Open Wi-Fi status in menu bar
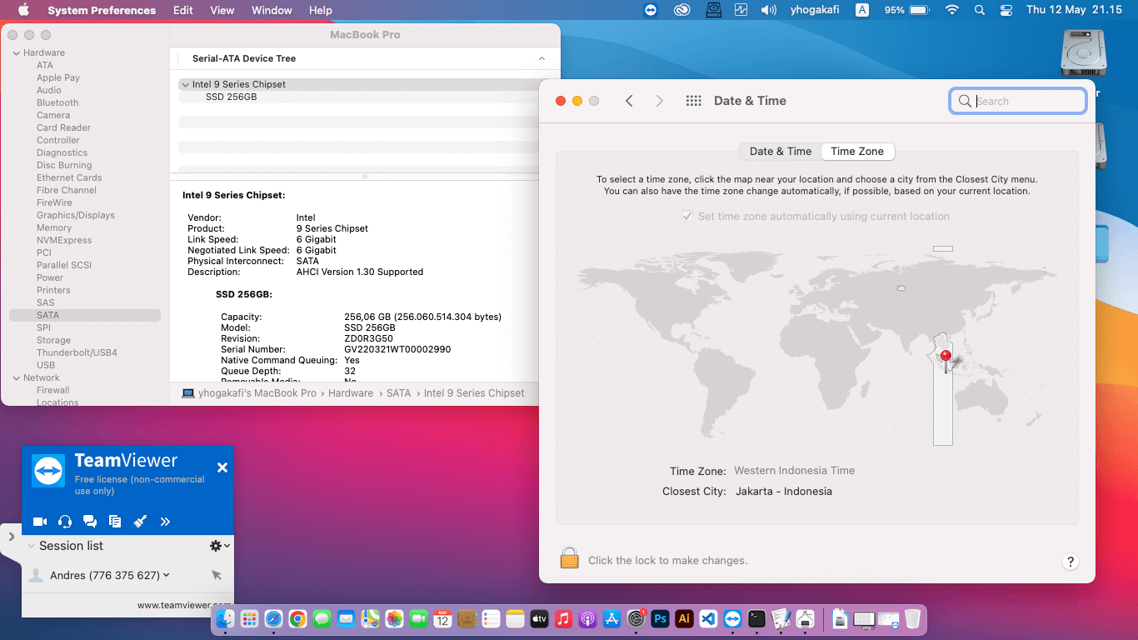 952,10
